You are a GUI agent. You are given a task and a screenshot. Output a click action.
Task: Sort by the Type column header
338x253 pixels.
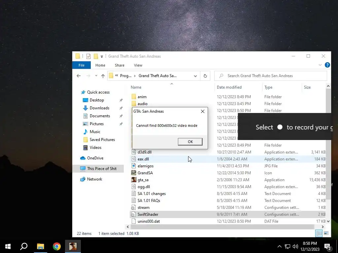click(268, 87)
